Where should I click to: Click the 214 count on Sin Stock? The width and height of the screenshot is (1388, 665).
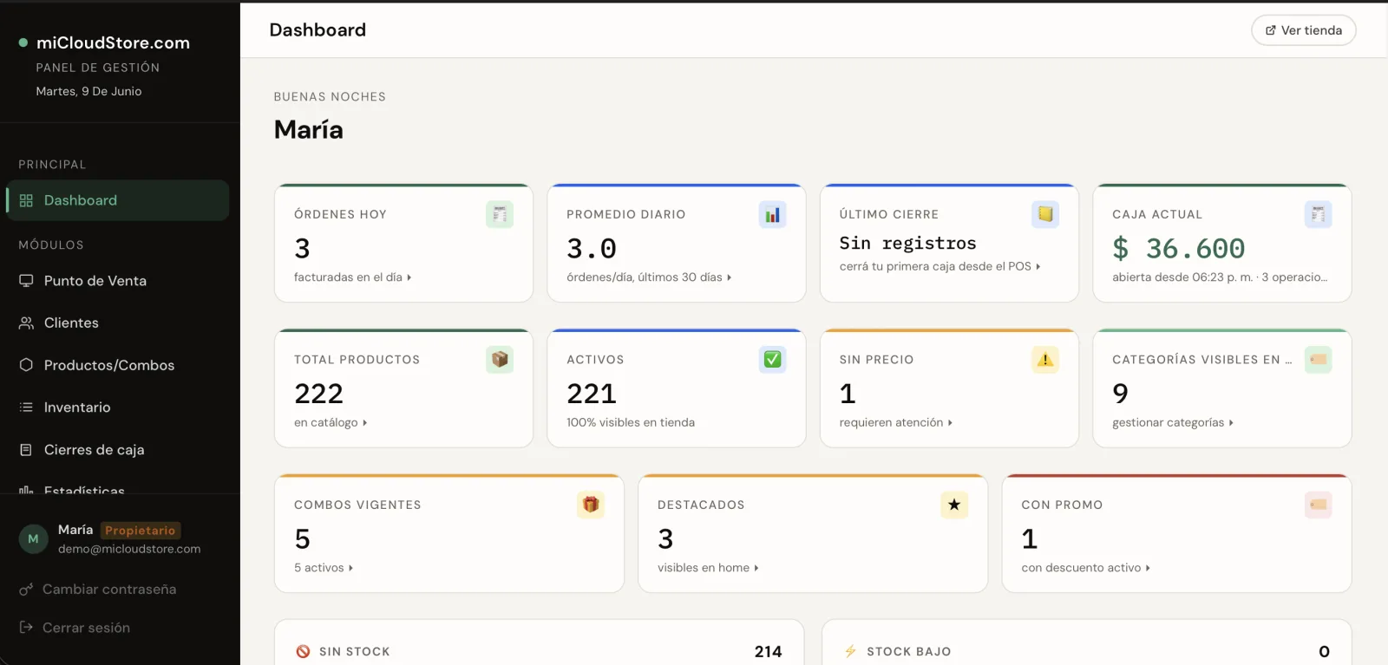[x=768, y=651]
